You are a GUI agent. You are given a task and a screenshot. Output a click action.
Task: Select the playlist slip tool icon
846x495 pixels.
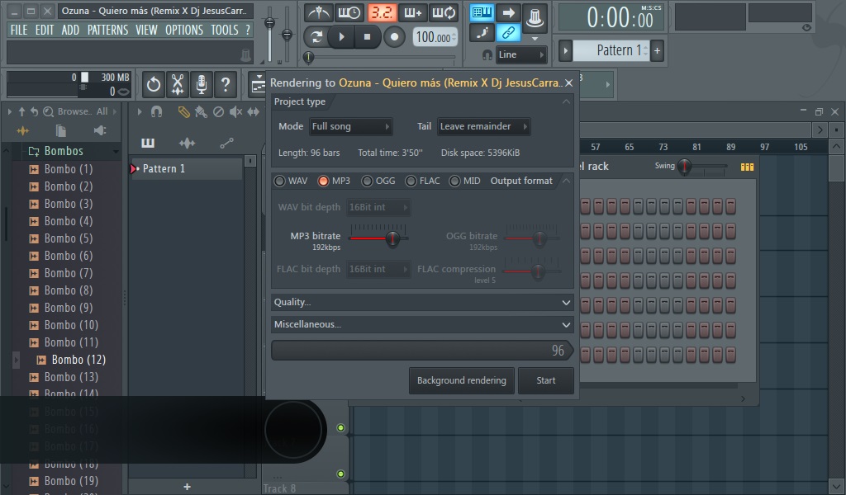(x=253, y=111)
